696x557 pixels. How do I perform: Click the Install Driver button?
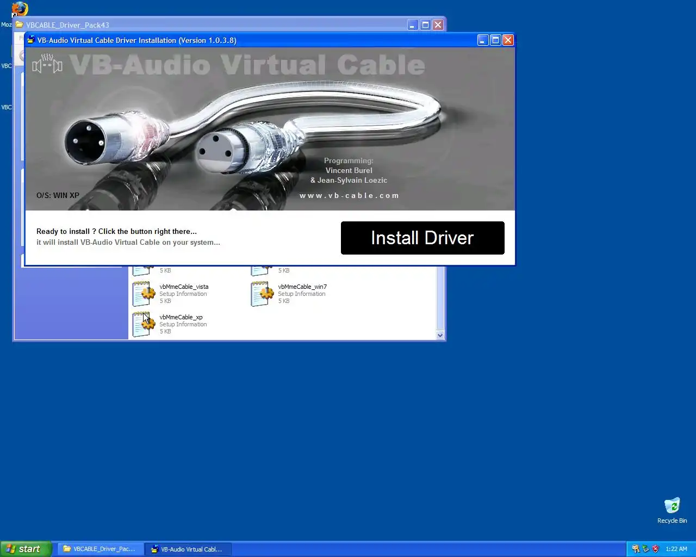point(422,238)
